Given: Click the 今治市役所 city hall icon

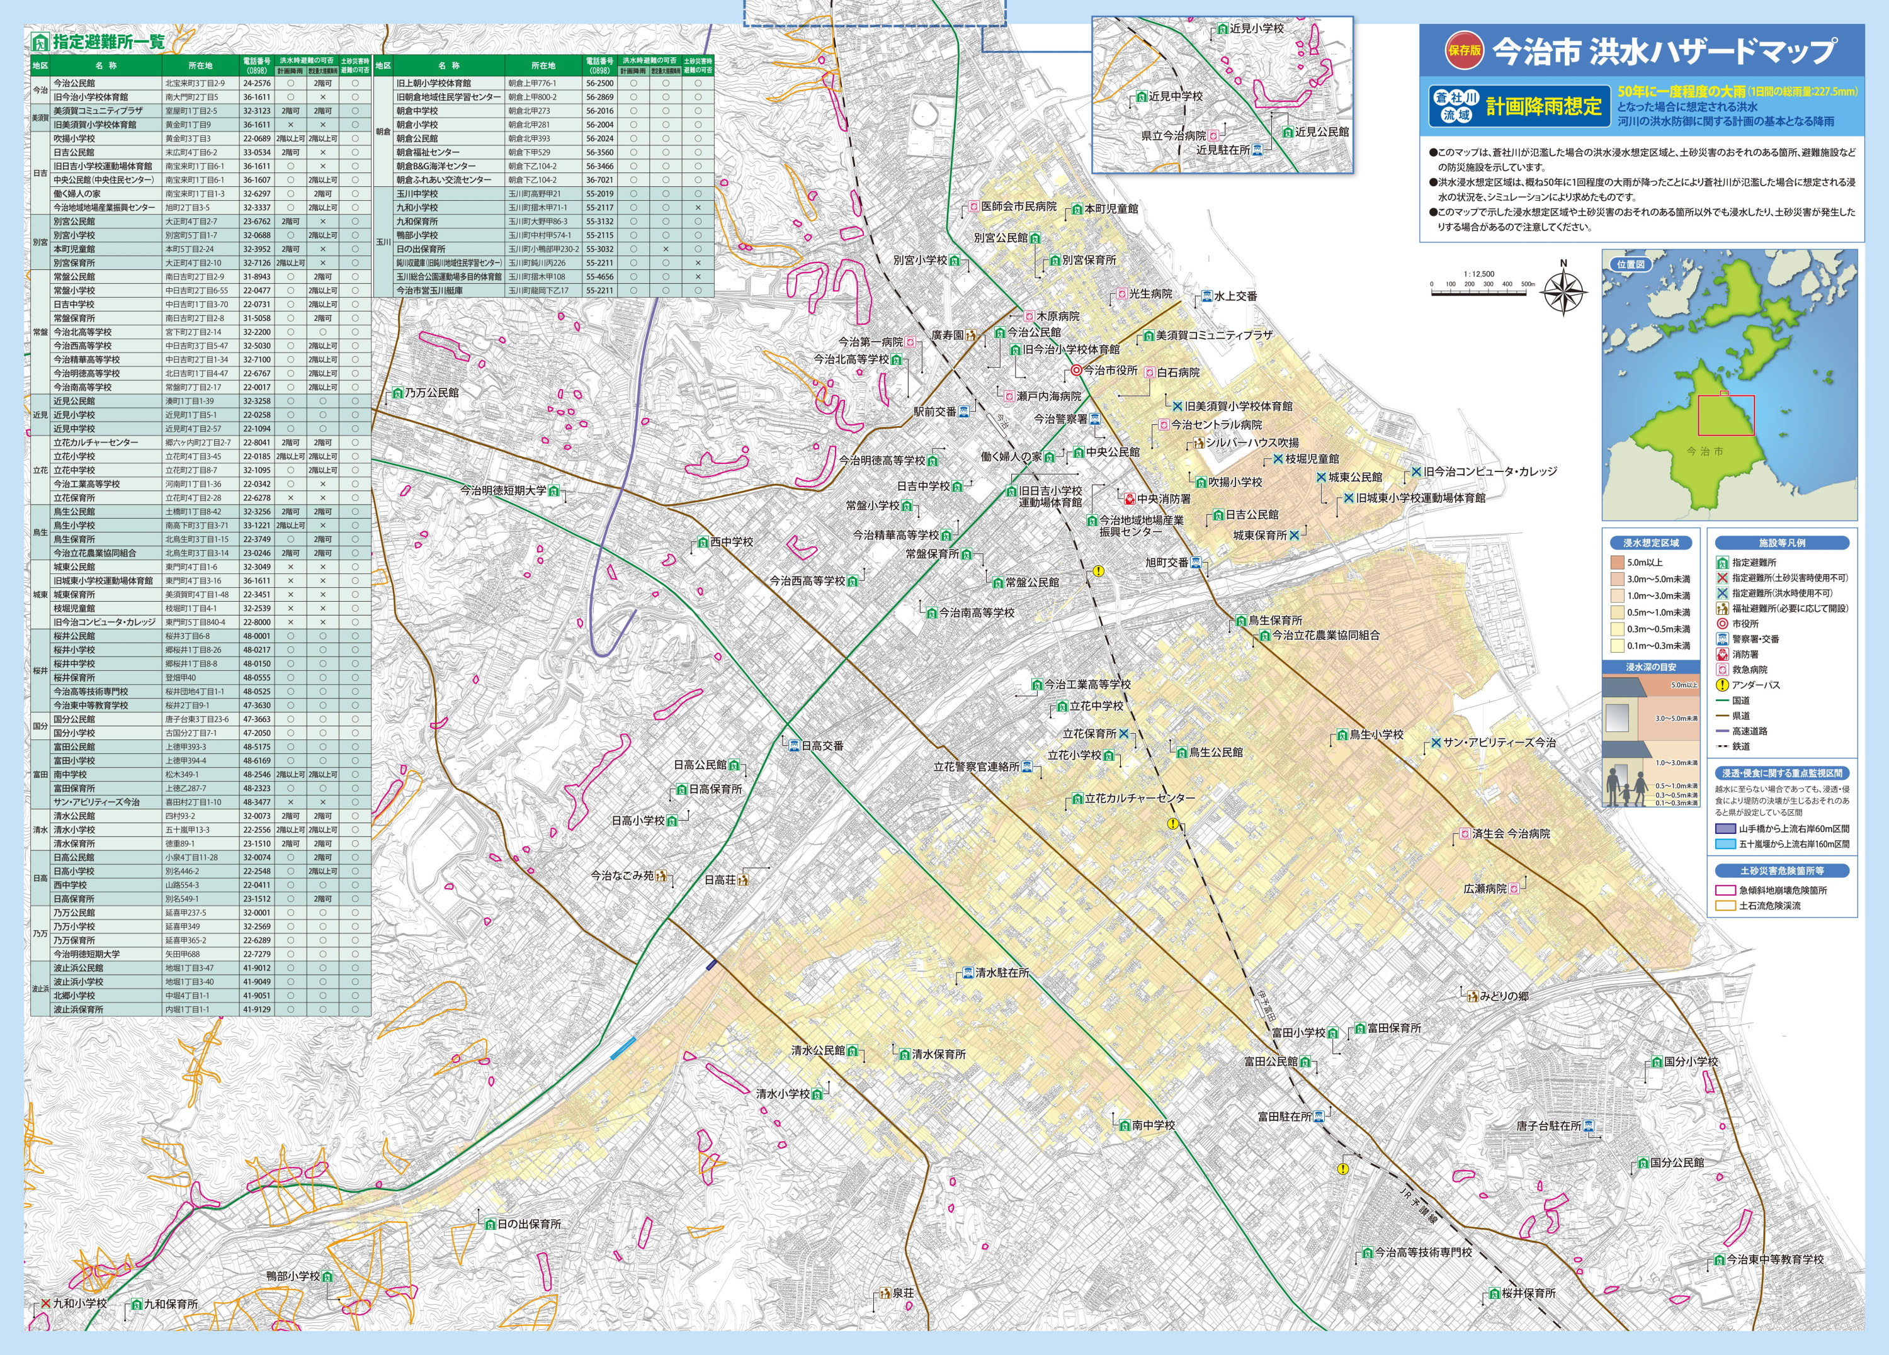Looking at the screenshot, I should pos(1076,371).
